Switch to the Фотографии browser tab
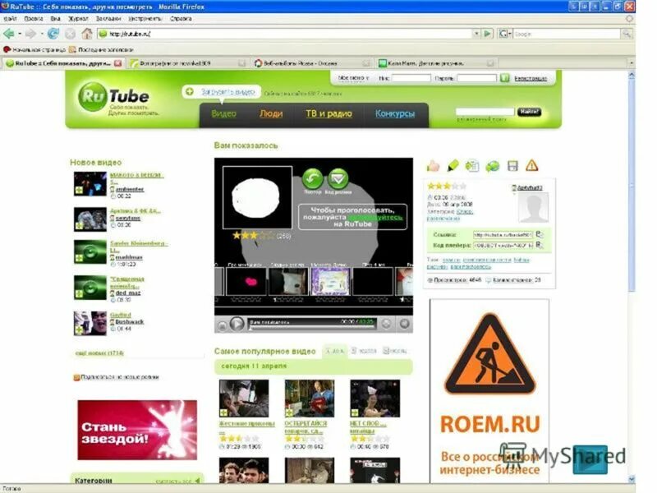 click(188, 63)
